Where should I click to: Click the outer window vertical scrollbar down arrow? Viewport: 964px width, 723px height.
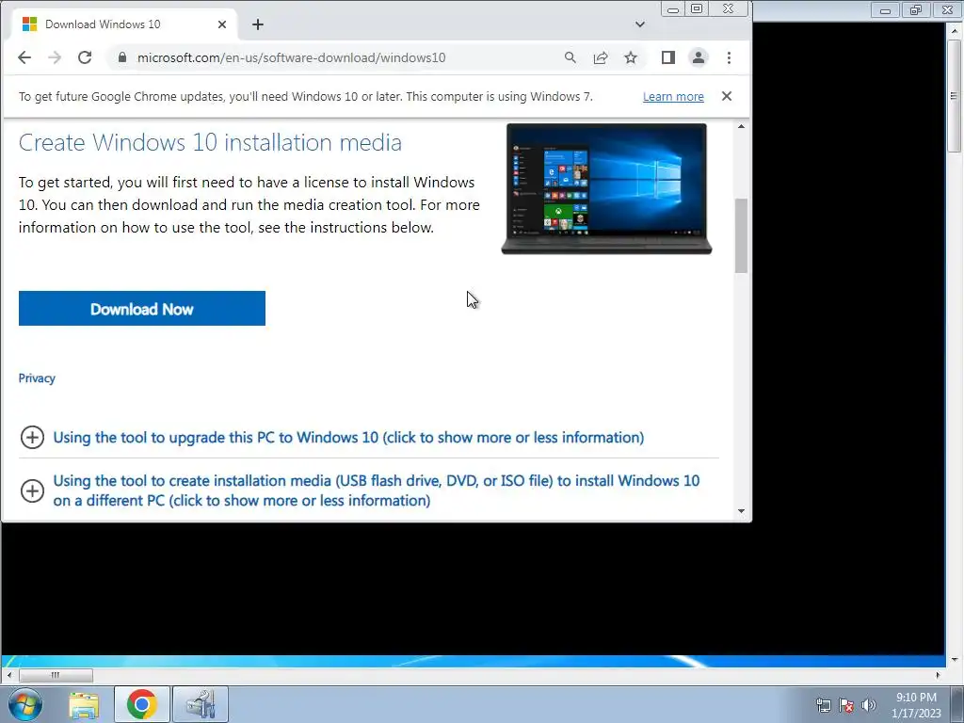pyautogui.click(x=955, y=660)
